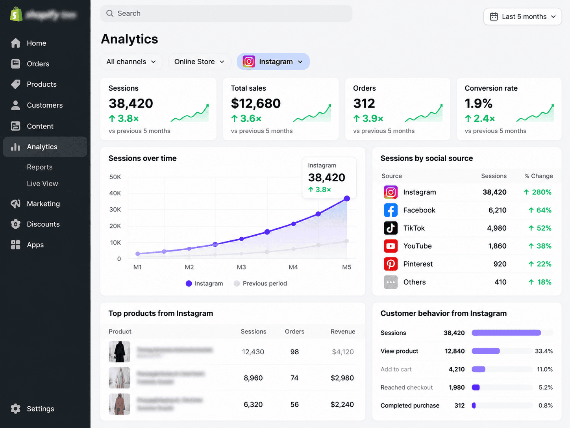Screen dimensions: 570x428
Task: Click the Pinterest 920 sessions value
Action: click(500, 264)
